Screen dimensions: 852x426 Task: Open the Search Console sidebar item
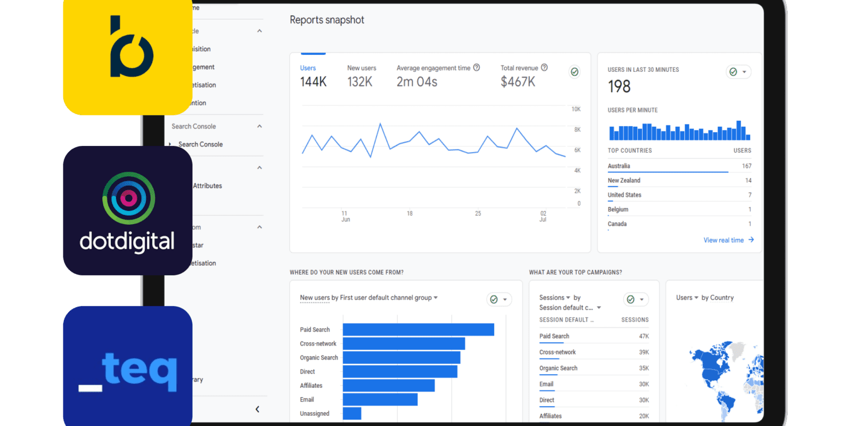tap(200, 144)
